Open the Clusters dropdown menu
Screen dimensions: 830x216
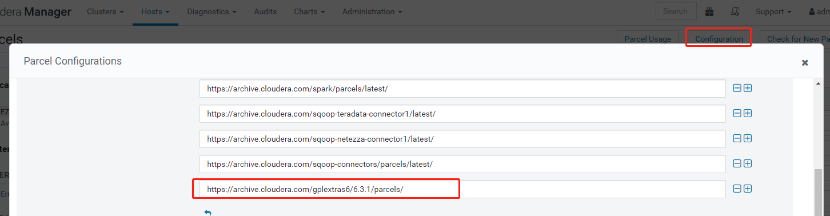[106, 11]
